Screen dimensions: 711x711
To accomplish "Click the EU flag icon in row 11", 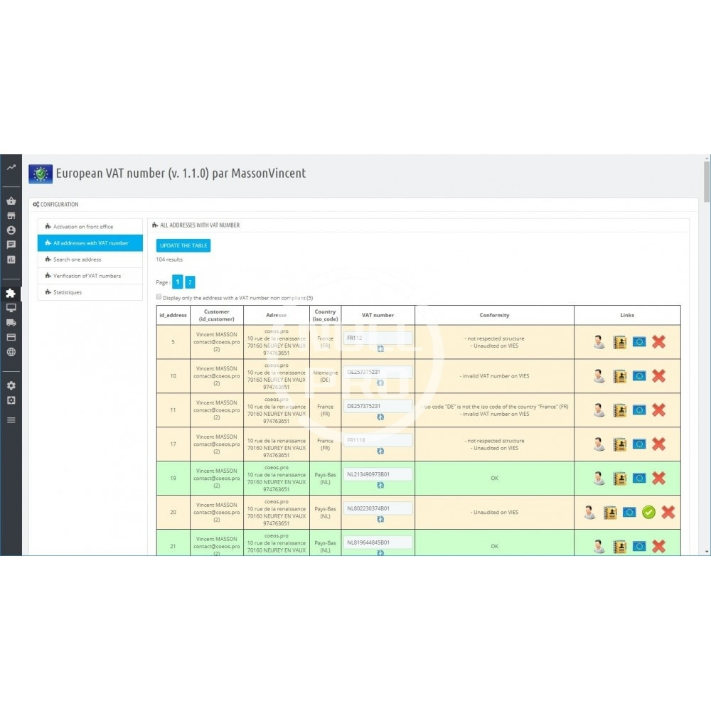I will (x=639, y=410).
